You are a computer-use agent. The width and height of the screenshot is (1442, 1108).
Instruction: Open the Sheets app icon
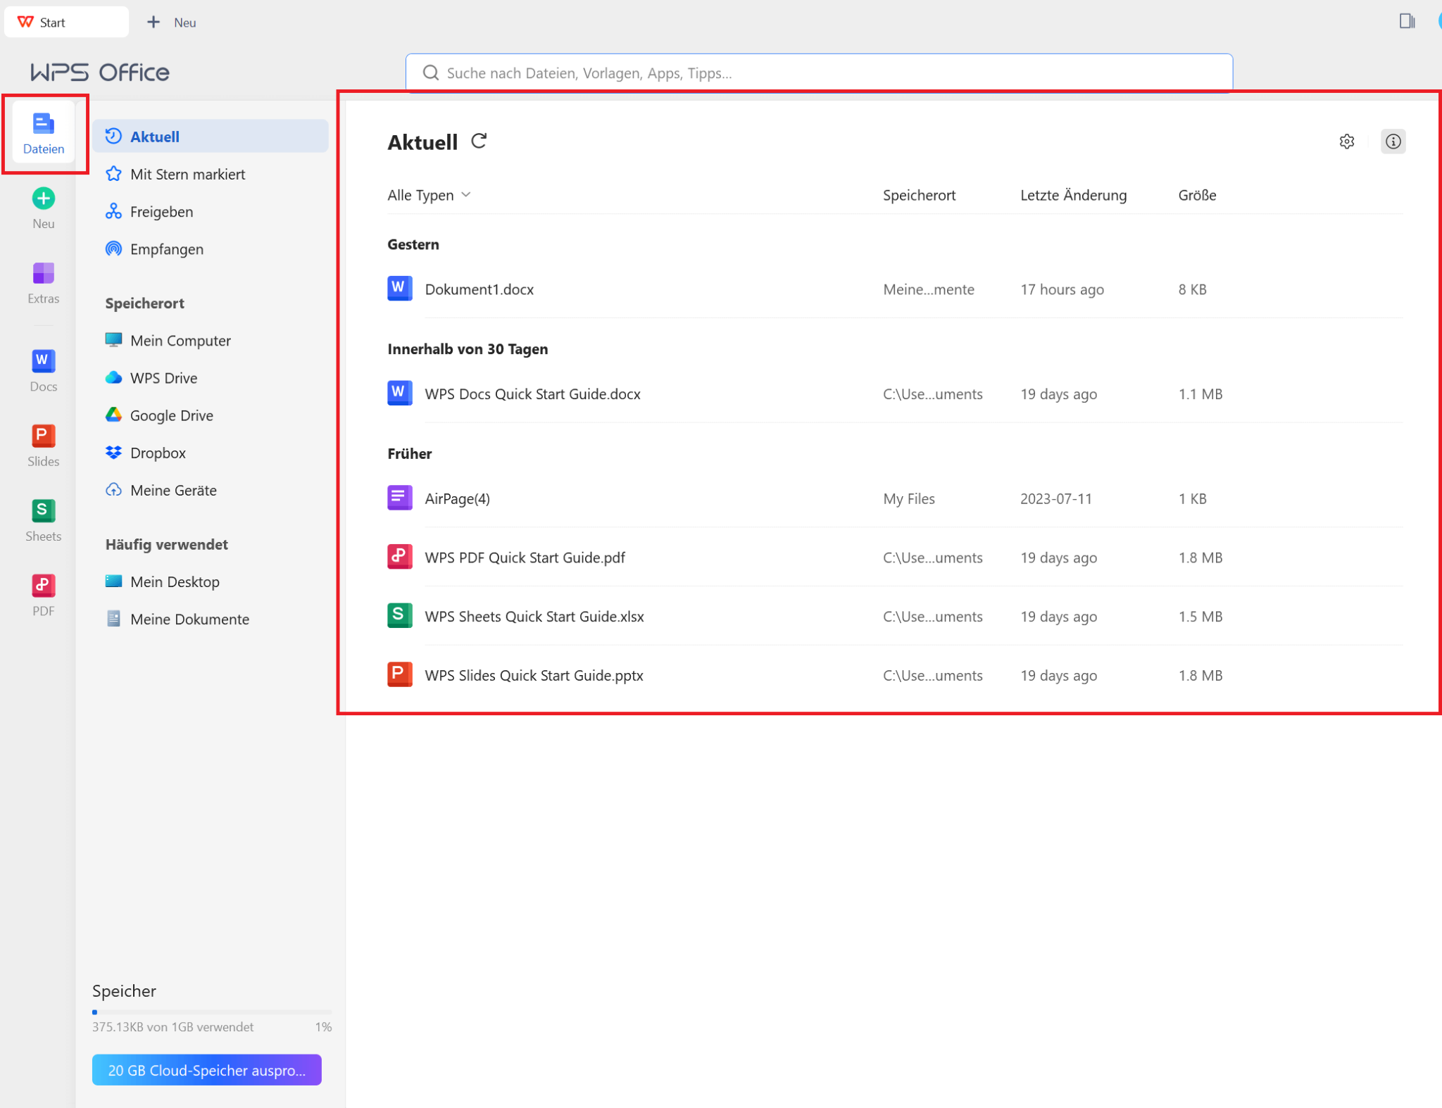[43, 511]
